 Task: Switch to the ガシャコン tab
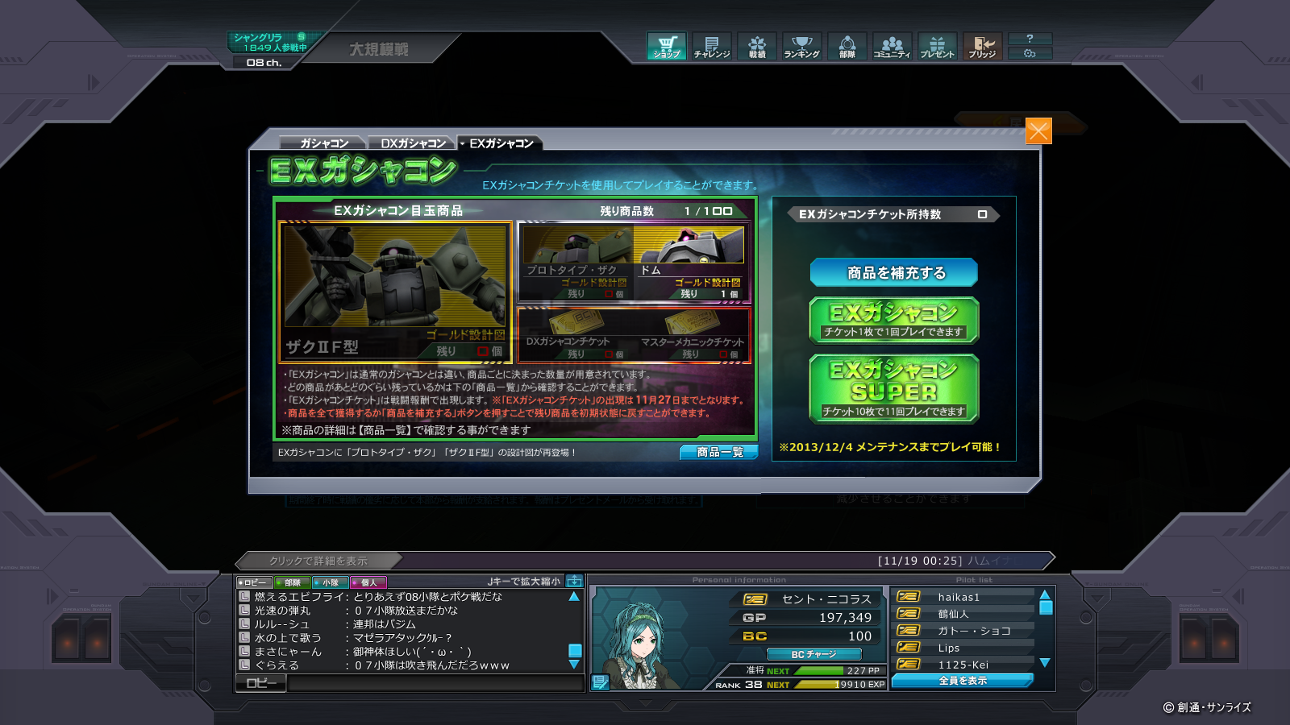(324, 143)
